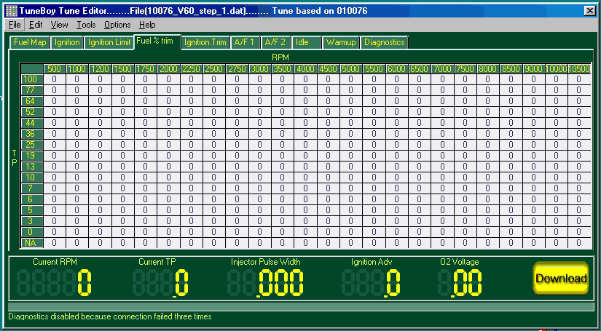
Task: Click the trim cell at NA row, 10500 RPM
Action: click(x=579, y=243)
